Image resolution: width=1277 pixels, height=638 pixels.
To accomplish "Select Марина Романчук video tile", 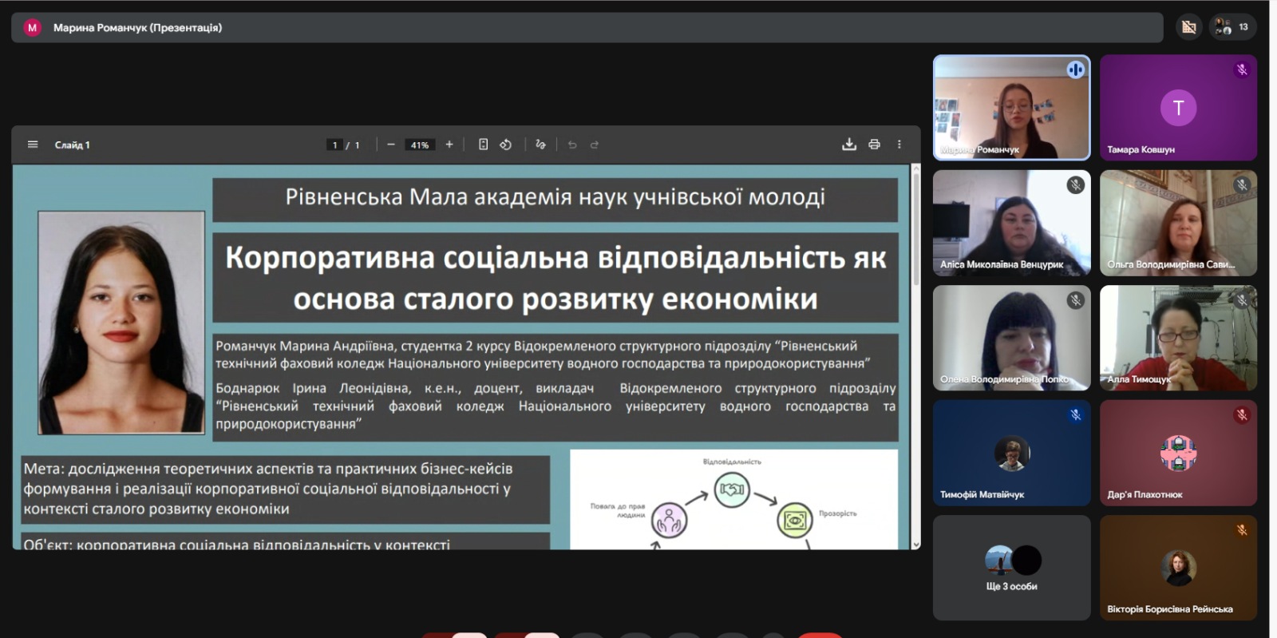I will click(x=1011, y=108).
